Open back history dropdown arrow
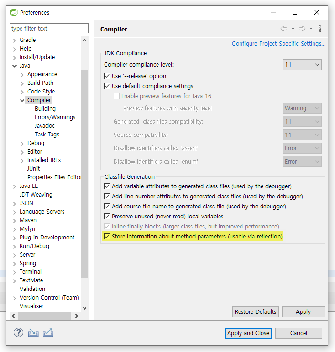The image size is (335, 352). coord(293,29)
